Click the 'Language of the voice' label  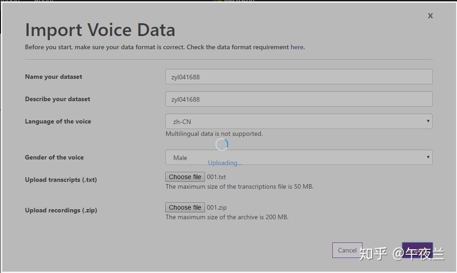(58, 121)
